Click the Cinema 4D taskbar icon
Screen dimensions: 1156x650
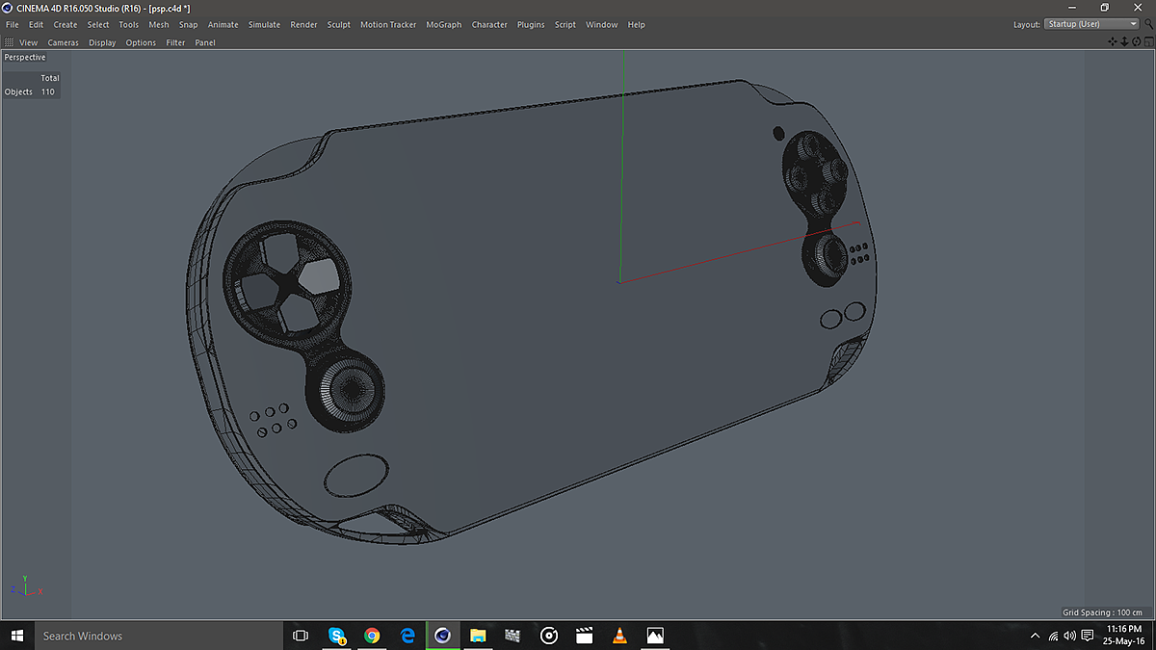pyautogui.click(x=442, y=636)
